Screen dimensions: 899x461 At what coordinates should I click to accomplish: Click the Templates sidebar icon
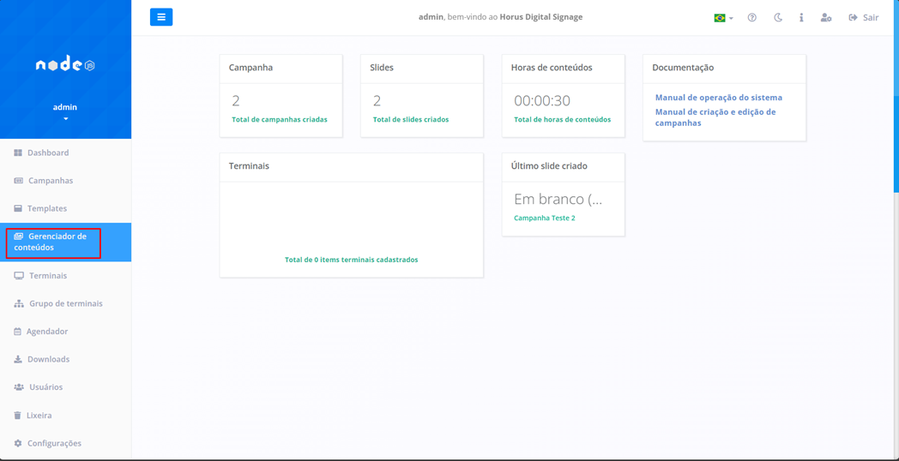tap(18, 208)
